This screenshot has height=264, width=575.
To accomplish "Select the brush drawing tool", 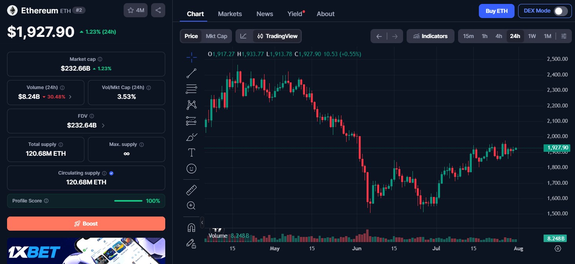I will point(192,137).
